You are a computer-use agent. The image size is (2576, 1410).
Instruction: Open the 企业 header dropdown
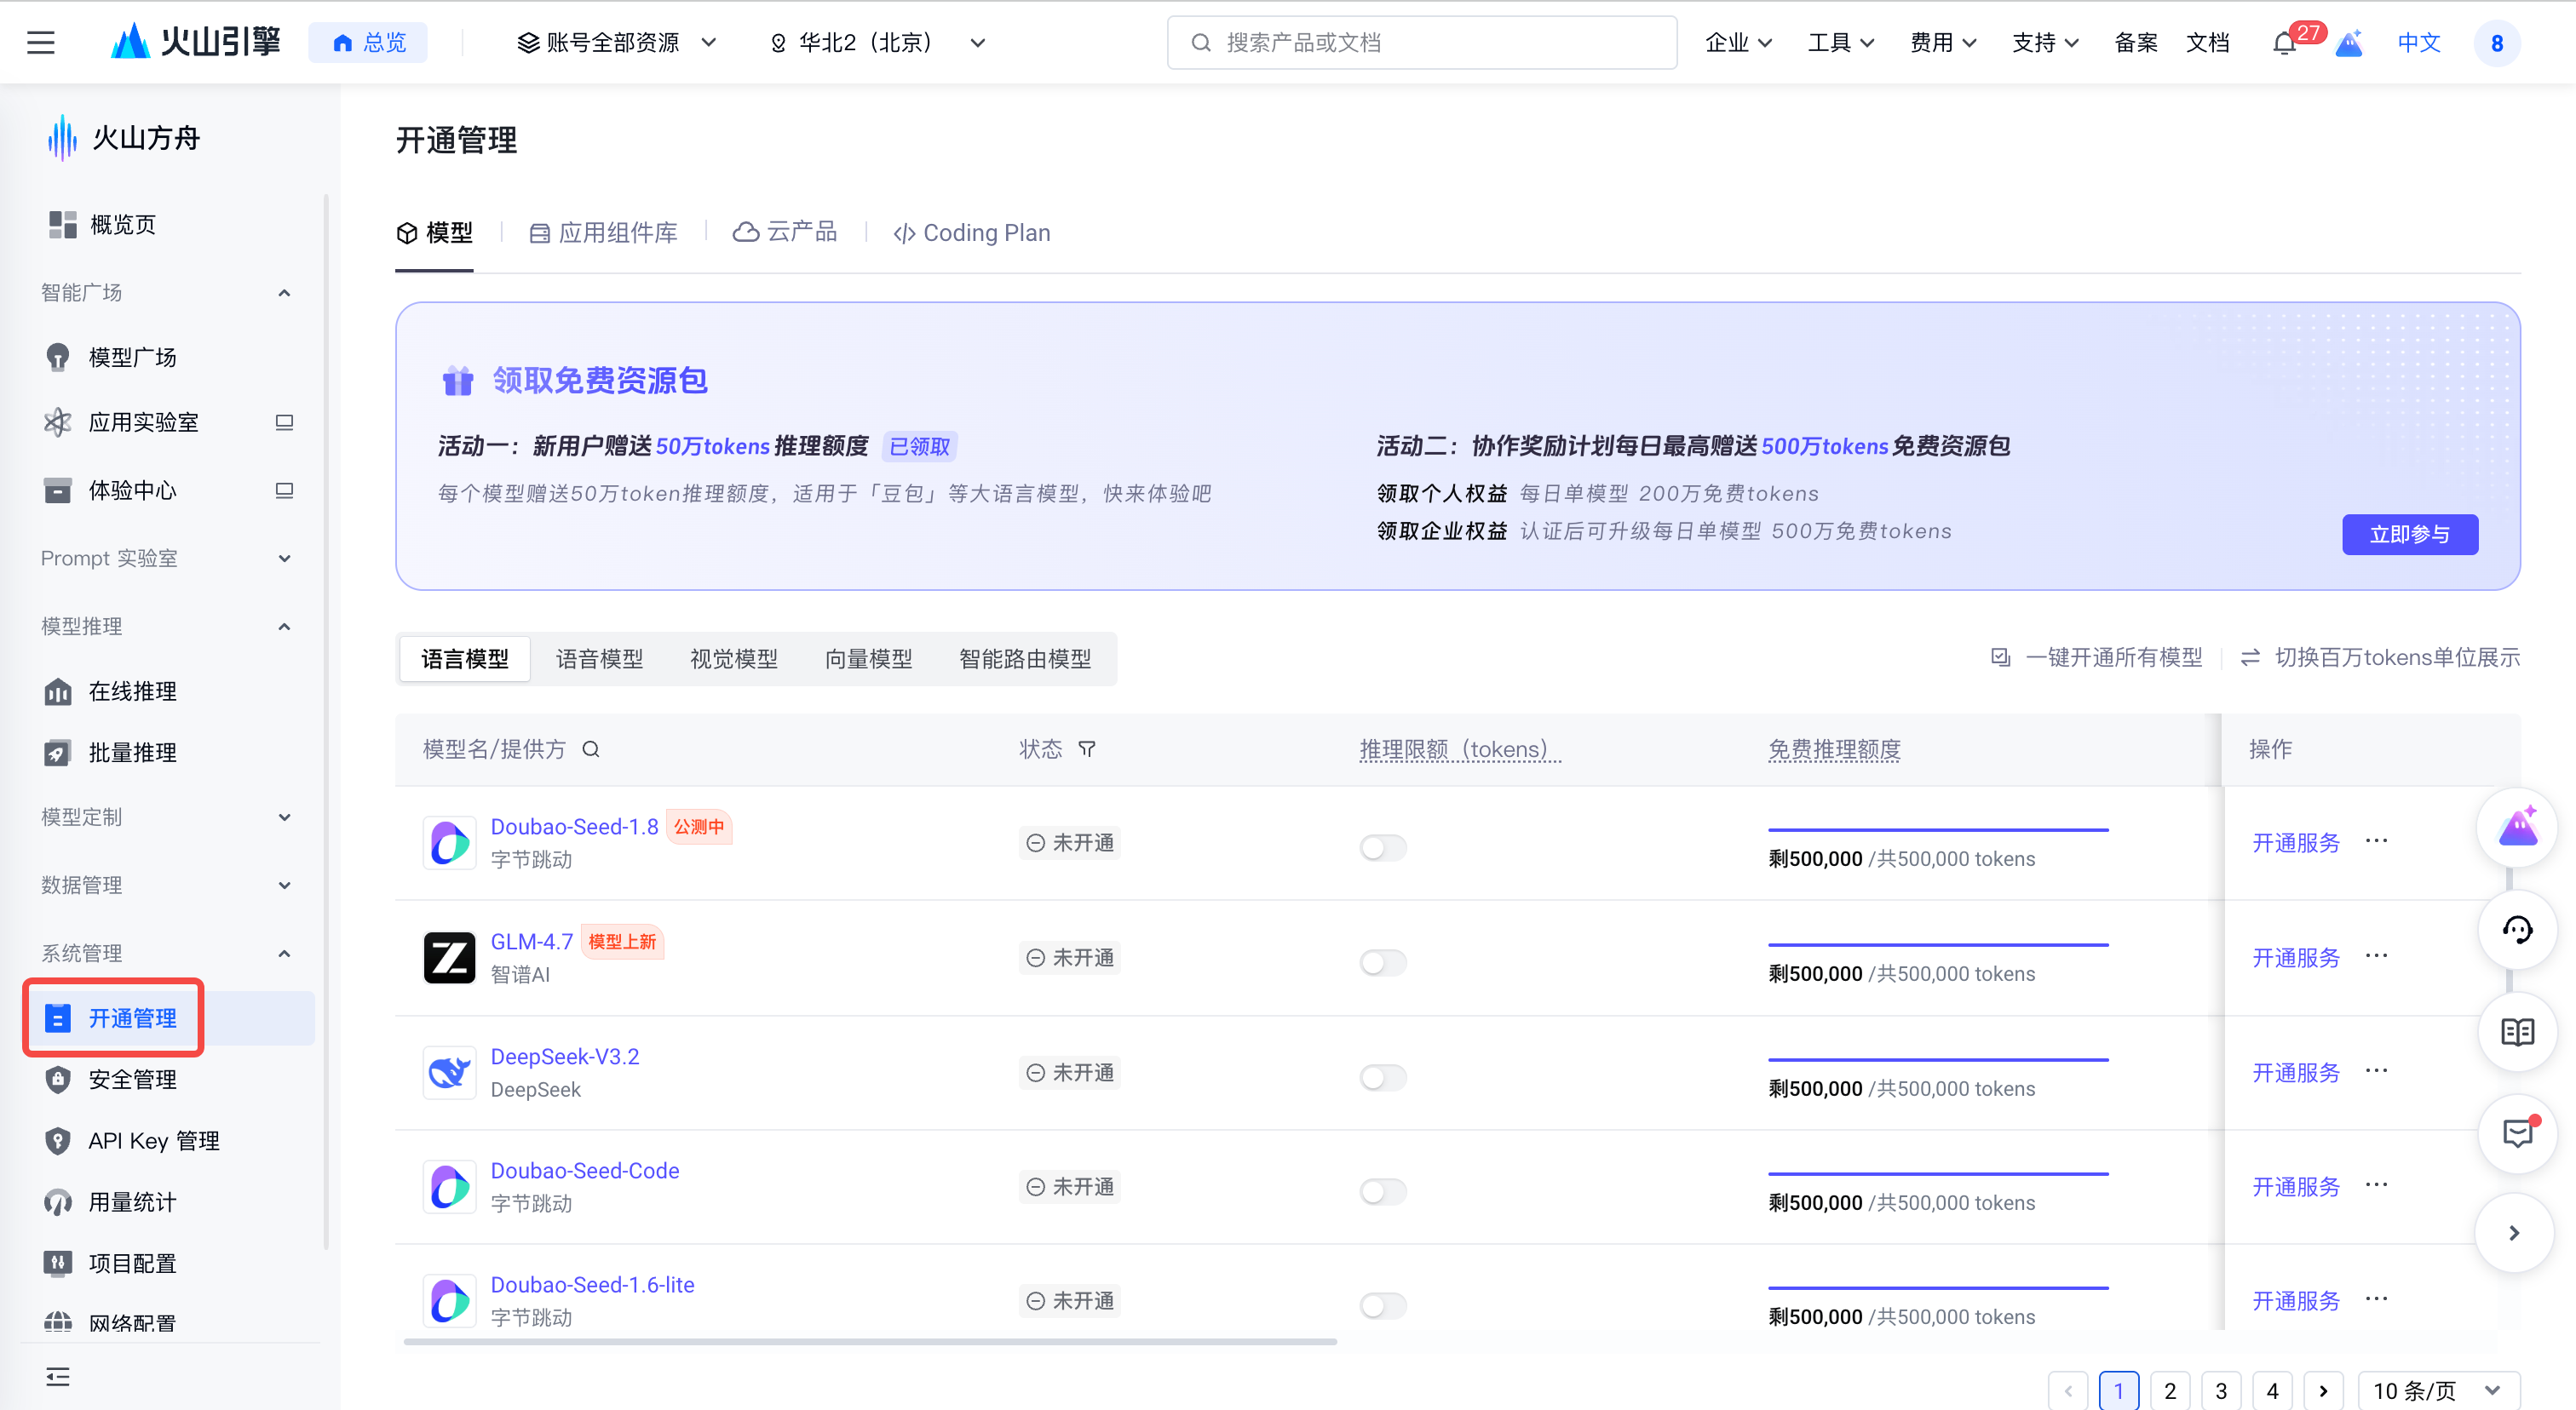pos(1738,43)
